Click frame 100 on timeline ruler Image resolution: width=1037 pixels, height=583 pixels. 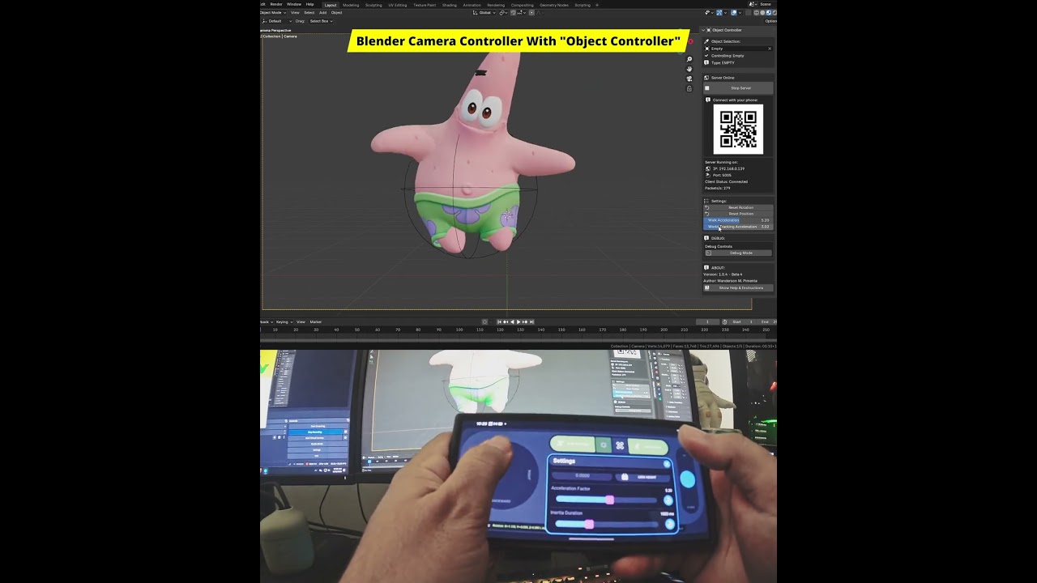point(459,330)
